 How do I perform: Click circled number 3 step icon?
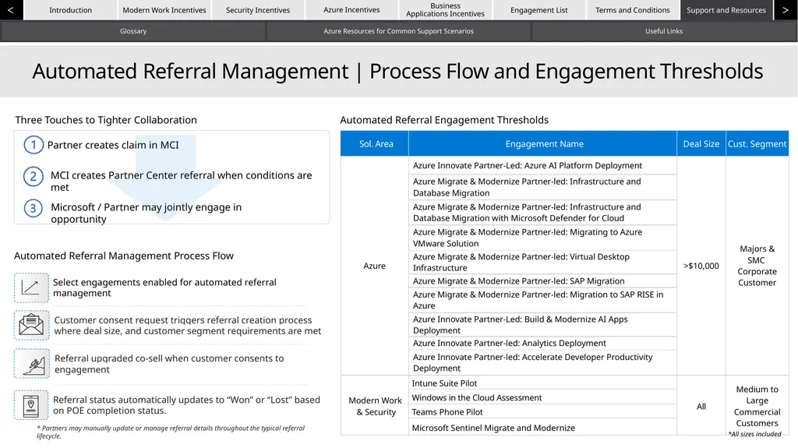[x=34, y=208]
